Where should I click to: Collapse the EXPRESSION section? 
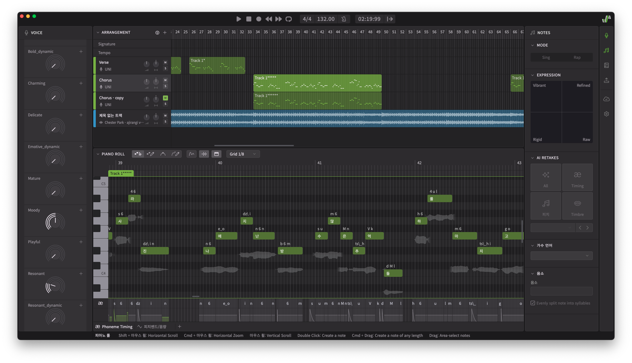(532, 75)
